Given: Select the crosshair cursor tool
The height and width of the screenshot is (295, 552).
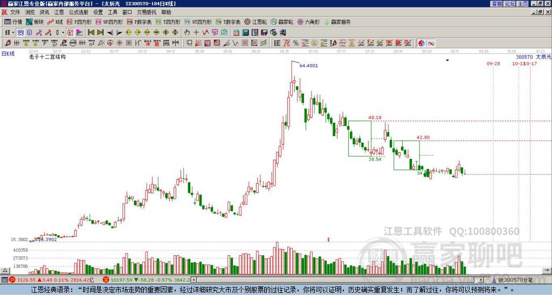Looking at the screenshot, I should tap(196, 33).
